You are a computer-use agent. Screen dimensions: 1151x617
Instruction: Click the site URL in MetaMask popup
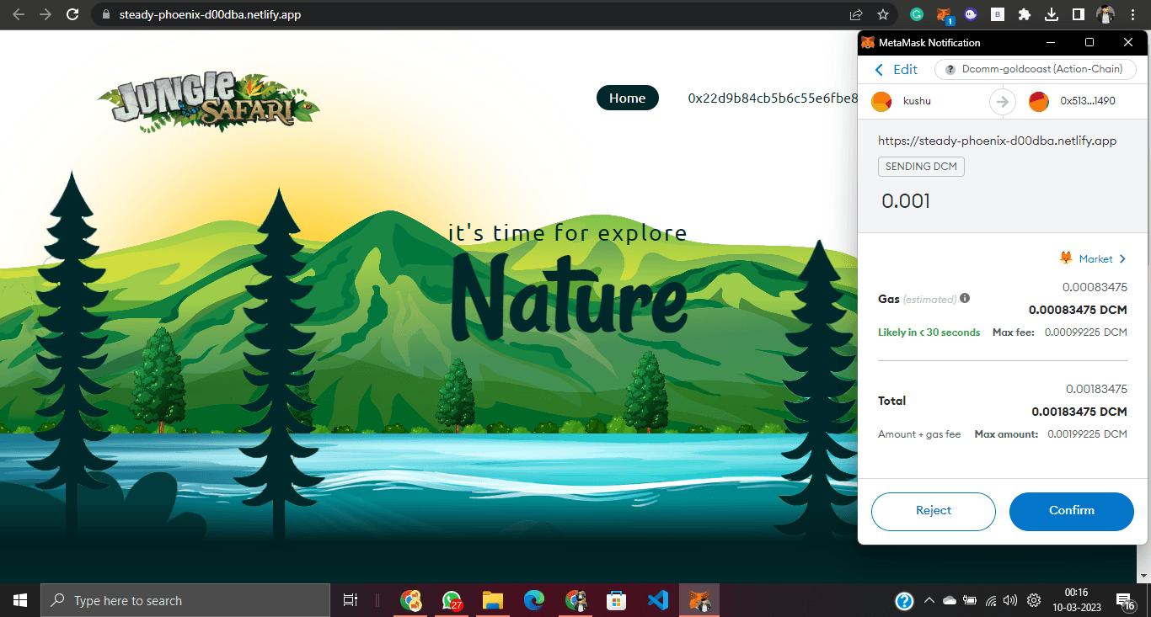998,141
